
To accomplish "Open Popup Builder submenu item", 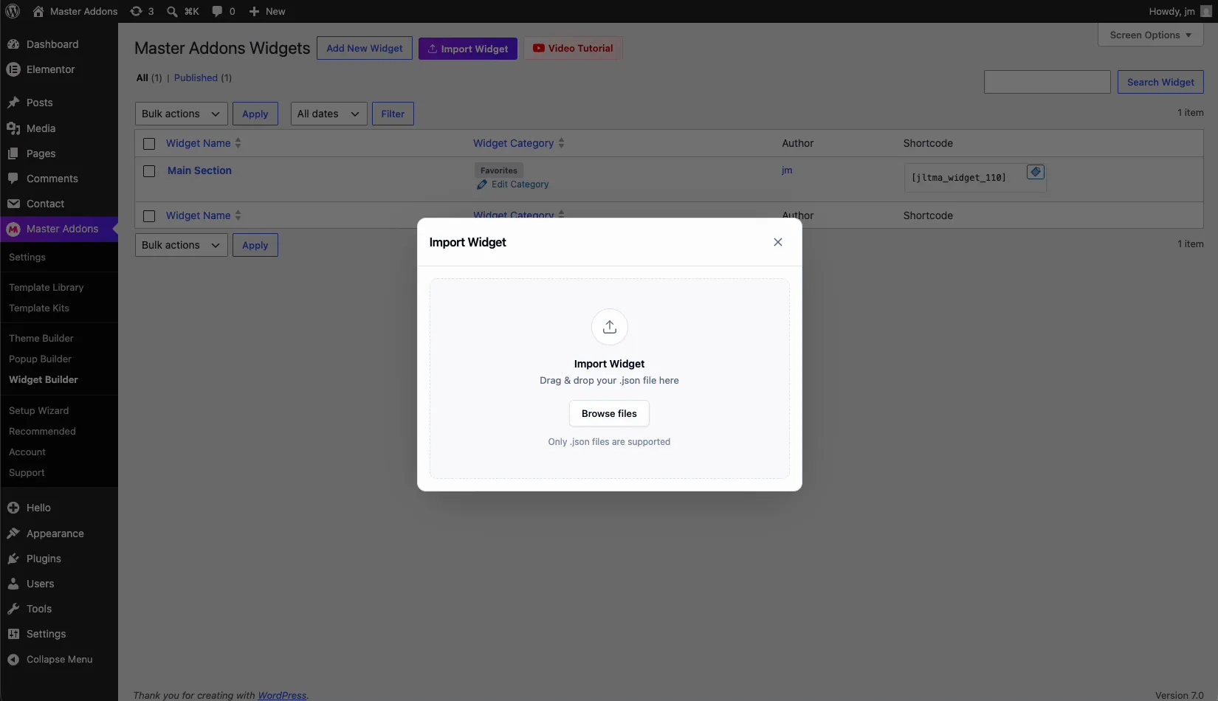I will [x=41, y=359].
